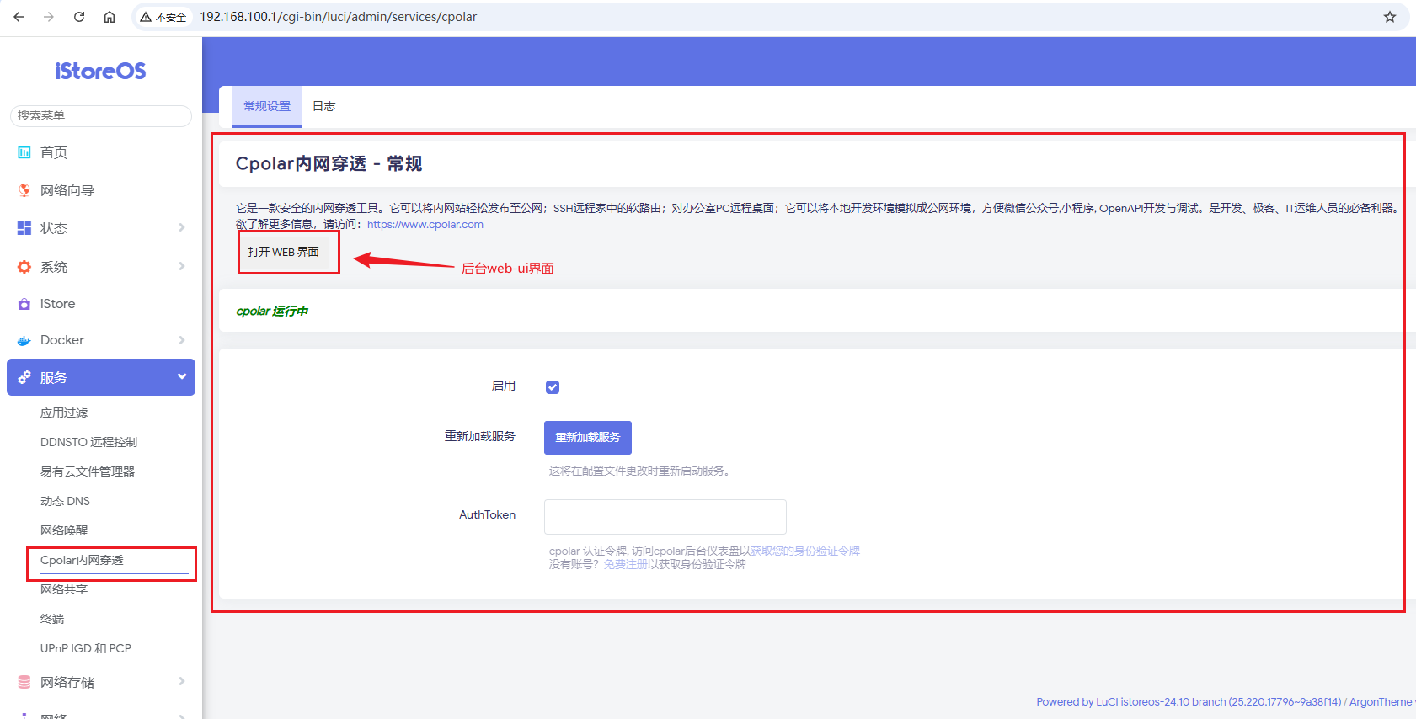Open UPnP IGD 和 PCP page
The image size is (1416, 719).
(x=86, y=648)
